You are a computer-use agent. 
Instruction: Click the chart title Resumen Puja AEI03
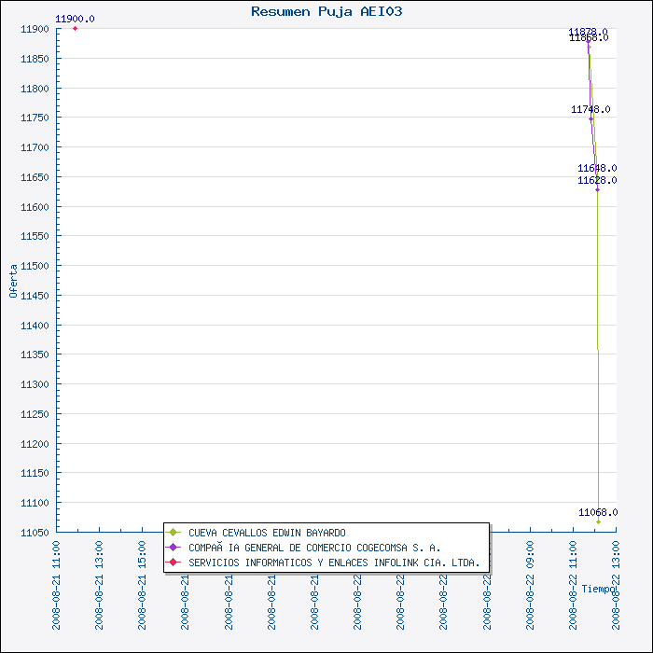pyautogui.click(x=326, y=11)
